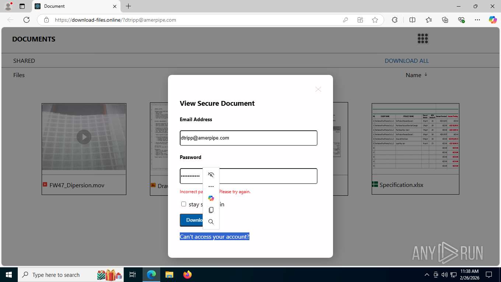
Task: Open File Explorer from taskbar
Action: click(169, 275)
